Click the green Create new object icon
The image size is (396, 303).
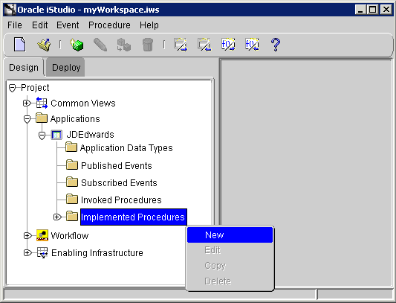click(77, 45)
